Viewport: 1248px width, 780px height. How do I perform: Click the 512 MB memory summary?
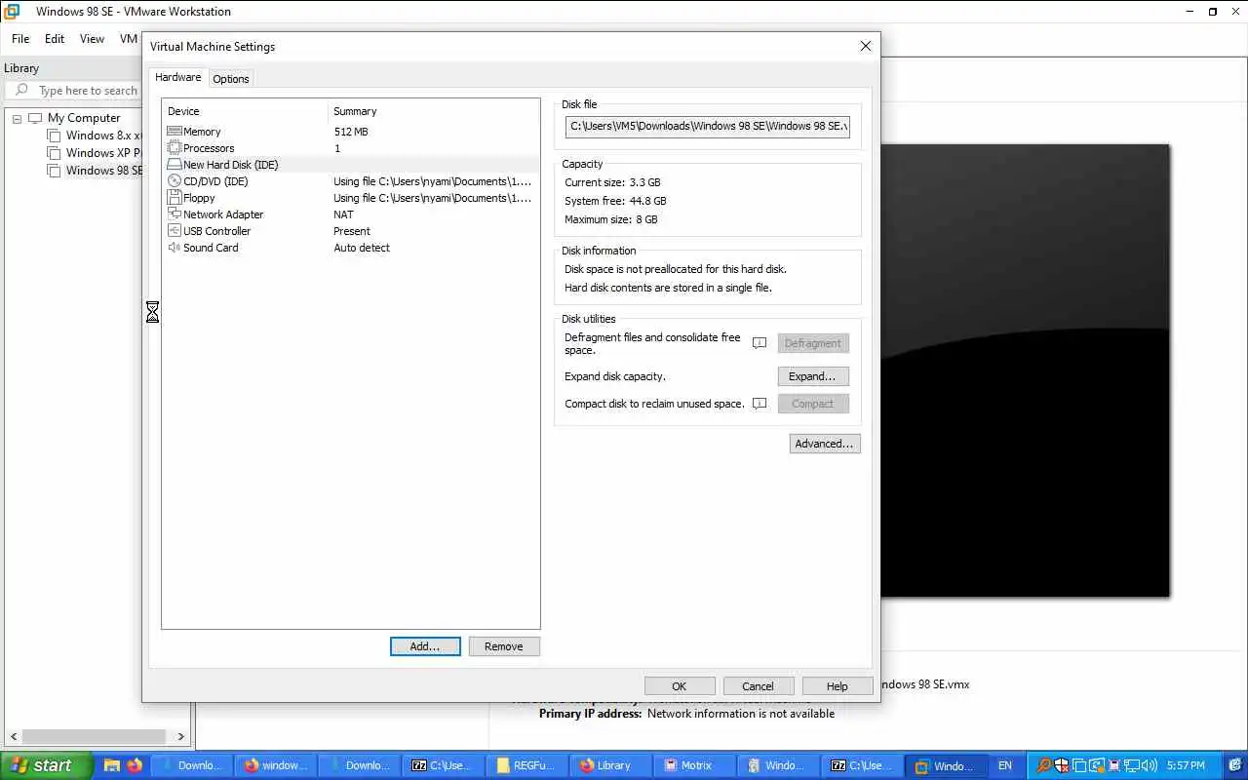click(x=351, y=132)
